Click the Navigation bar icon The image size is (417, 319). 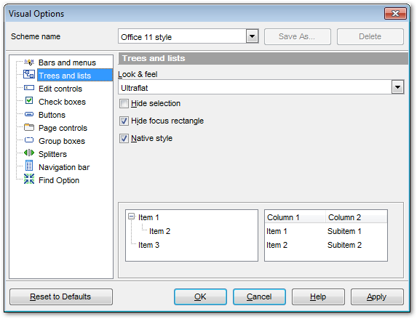tap(29, 166)
